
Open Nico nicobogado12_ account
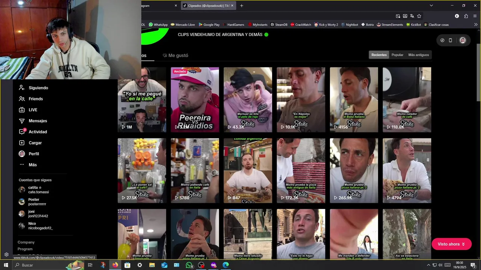coord(36,226)
